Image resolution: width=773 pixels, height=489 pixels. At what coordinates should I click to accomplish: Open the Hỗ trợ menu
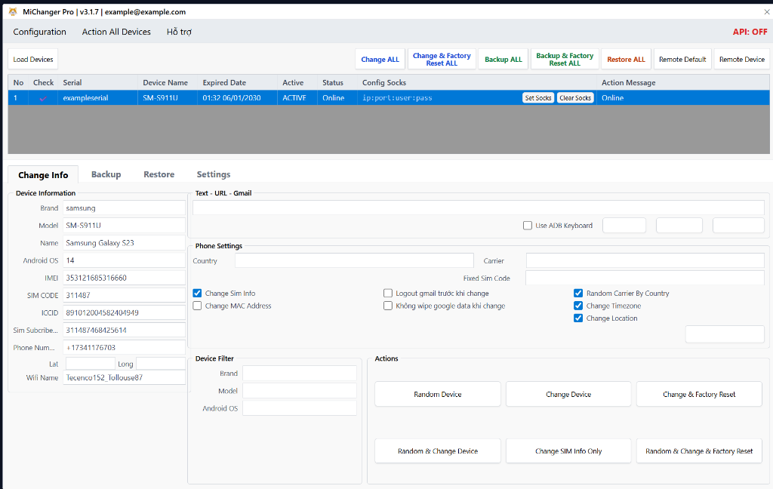(179, 32)
